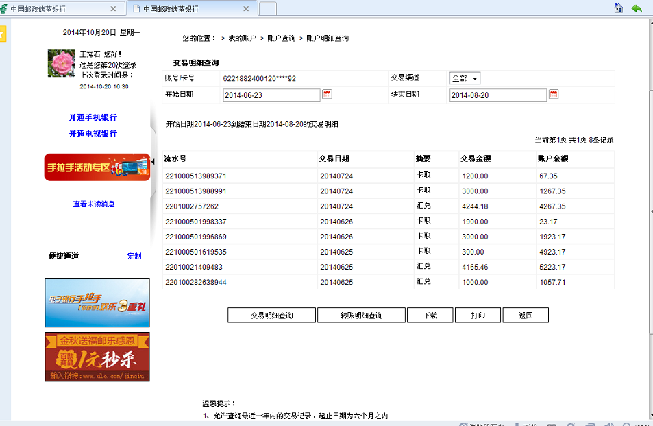Viewport: 653px width, 426px height.
Task: Click the 交易明细查询 button
Action: (x=271, y=316)
